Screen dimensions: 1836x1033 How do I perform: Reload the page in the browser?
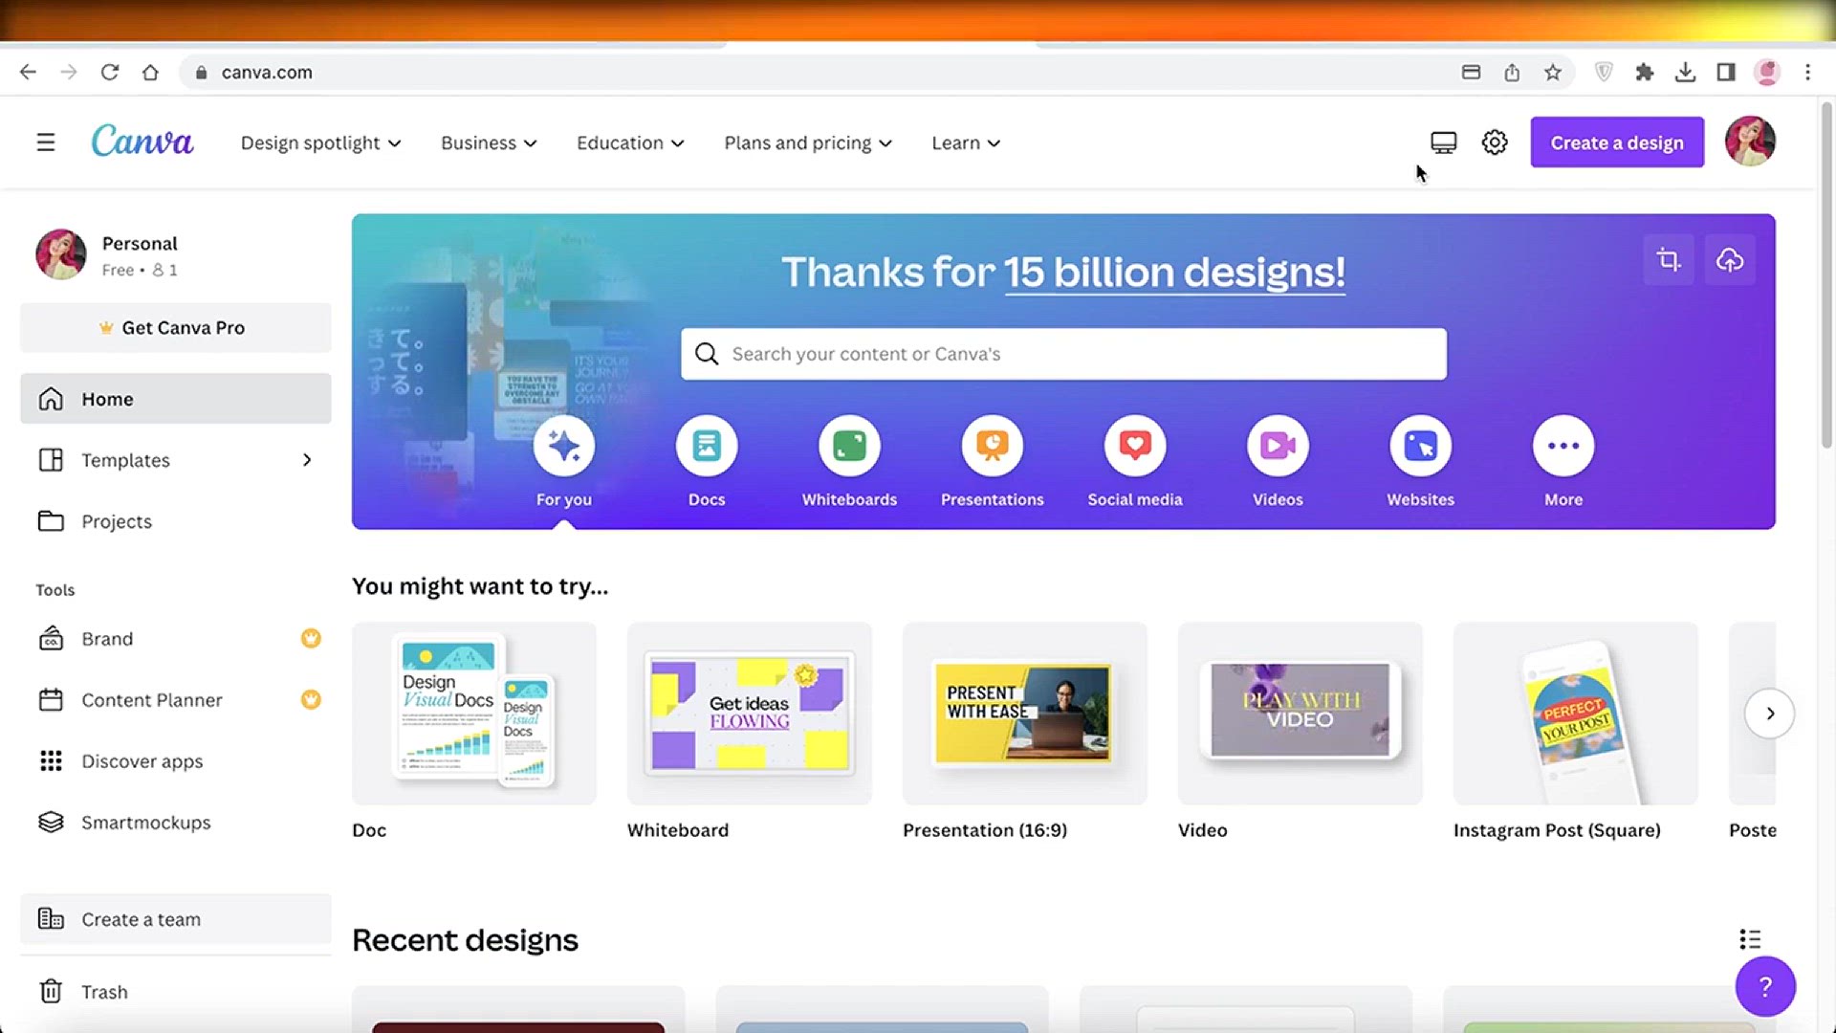[110, 72]
